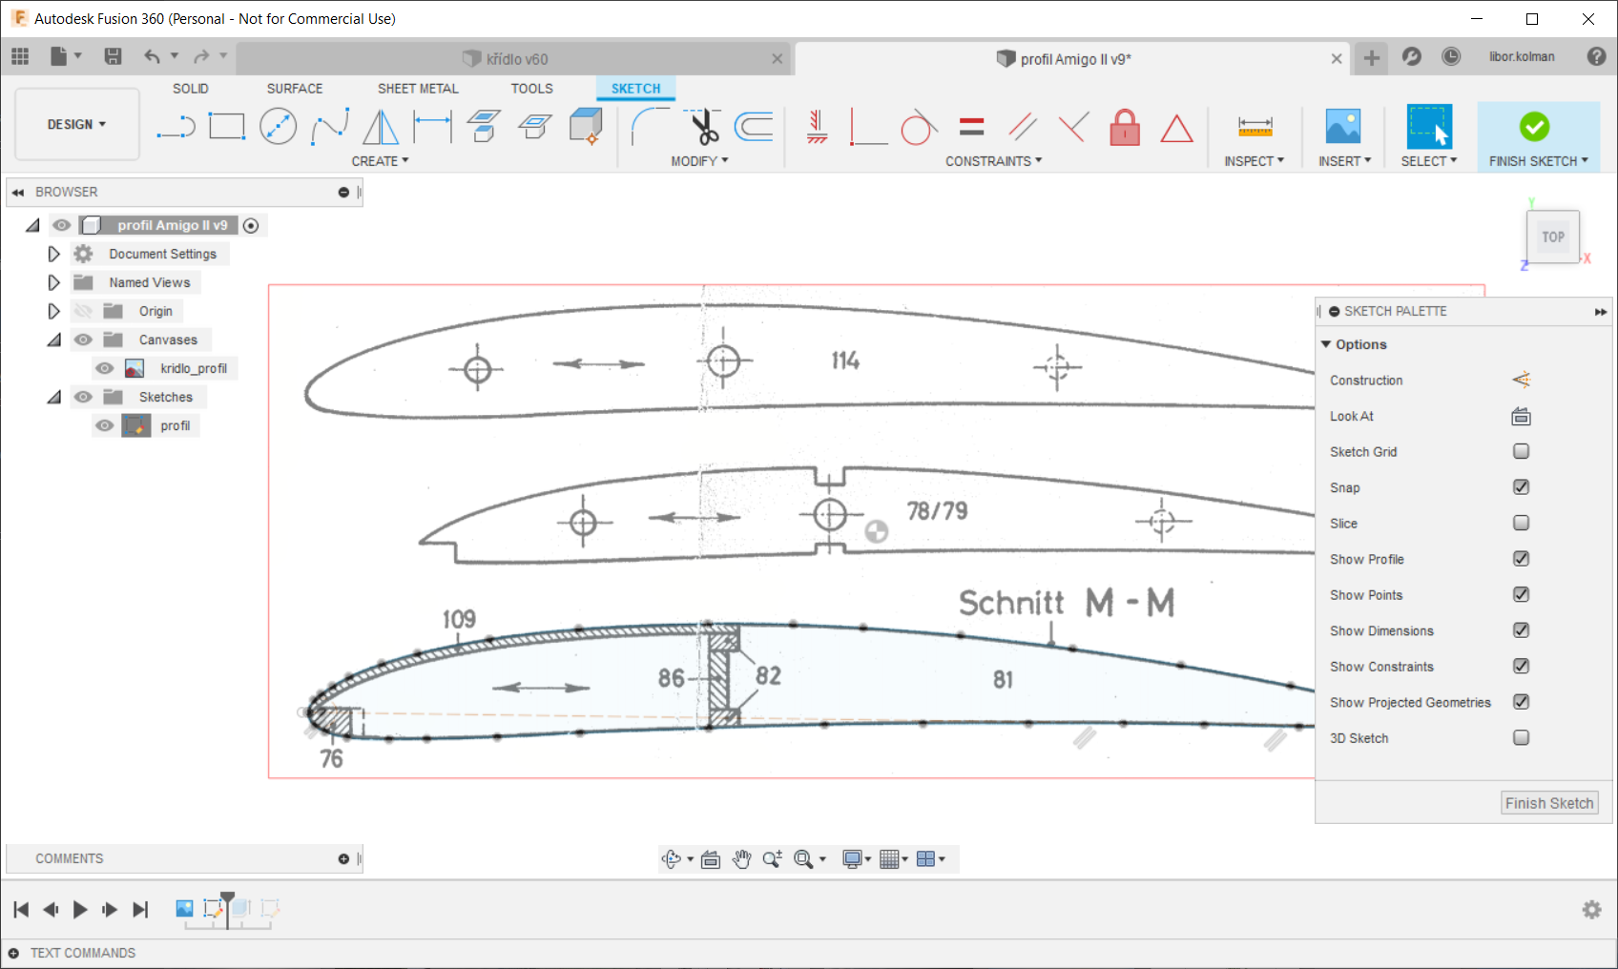The height and width of the screenshot is (969, 1618).
Task: Click the Fix/Unfix lock constraint
Action: (x=1125, y=127)
